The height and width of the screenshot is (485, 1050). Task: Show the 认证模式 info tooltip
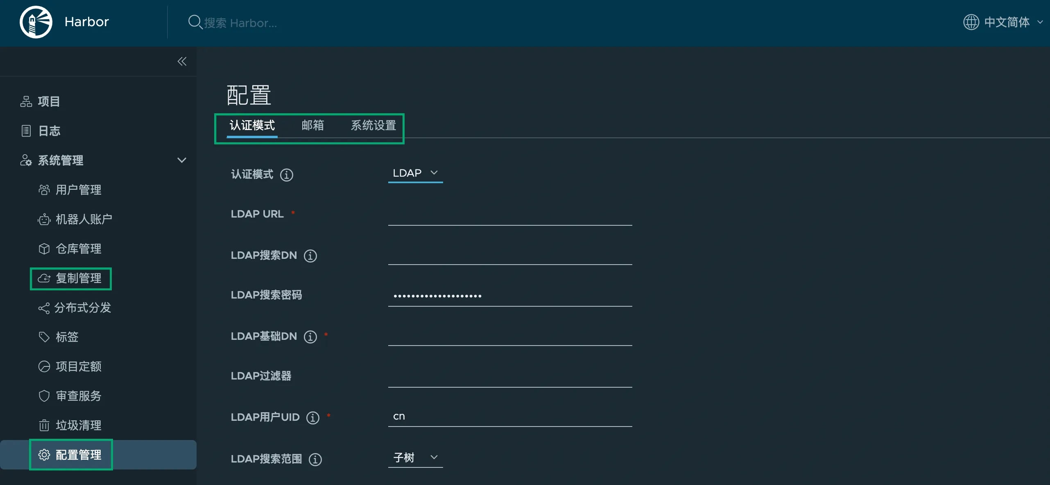[x=286, y=175]
